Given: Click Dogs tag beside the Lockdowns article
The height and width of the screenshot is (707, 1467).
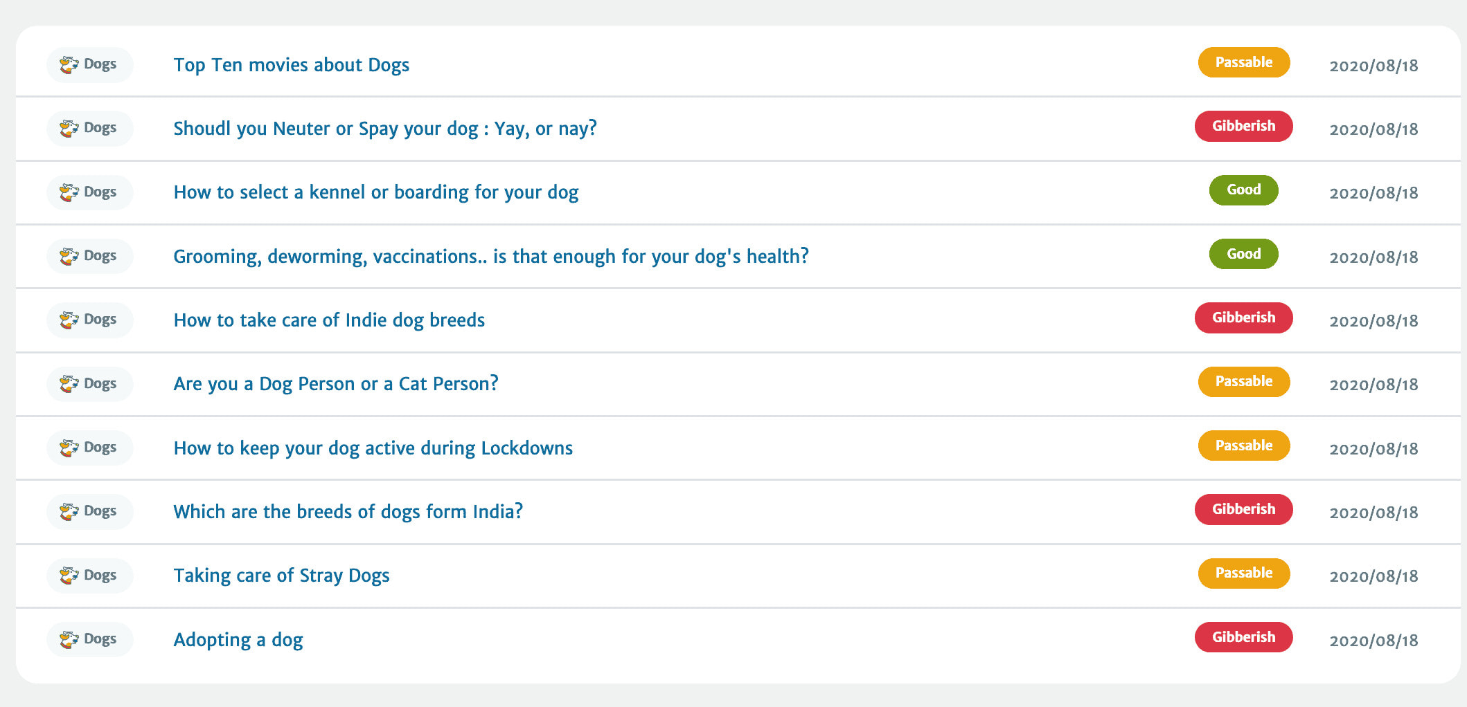Looking at the screenshot, I should [90, 448].
